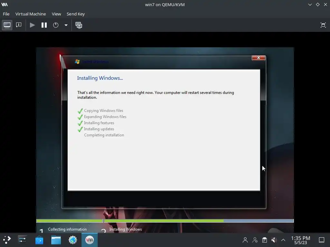Launch the web browser from taskbar

(73, 240)
